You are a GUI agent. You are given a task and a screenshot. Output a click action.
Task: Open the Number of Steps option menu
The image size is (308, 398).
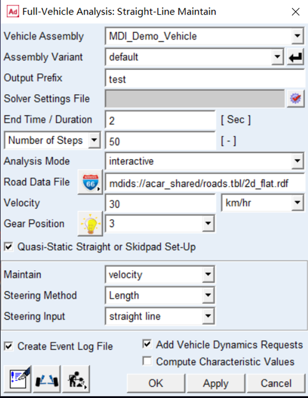pos(95,140)
